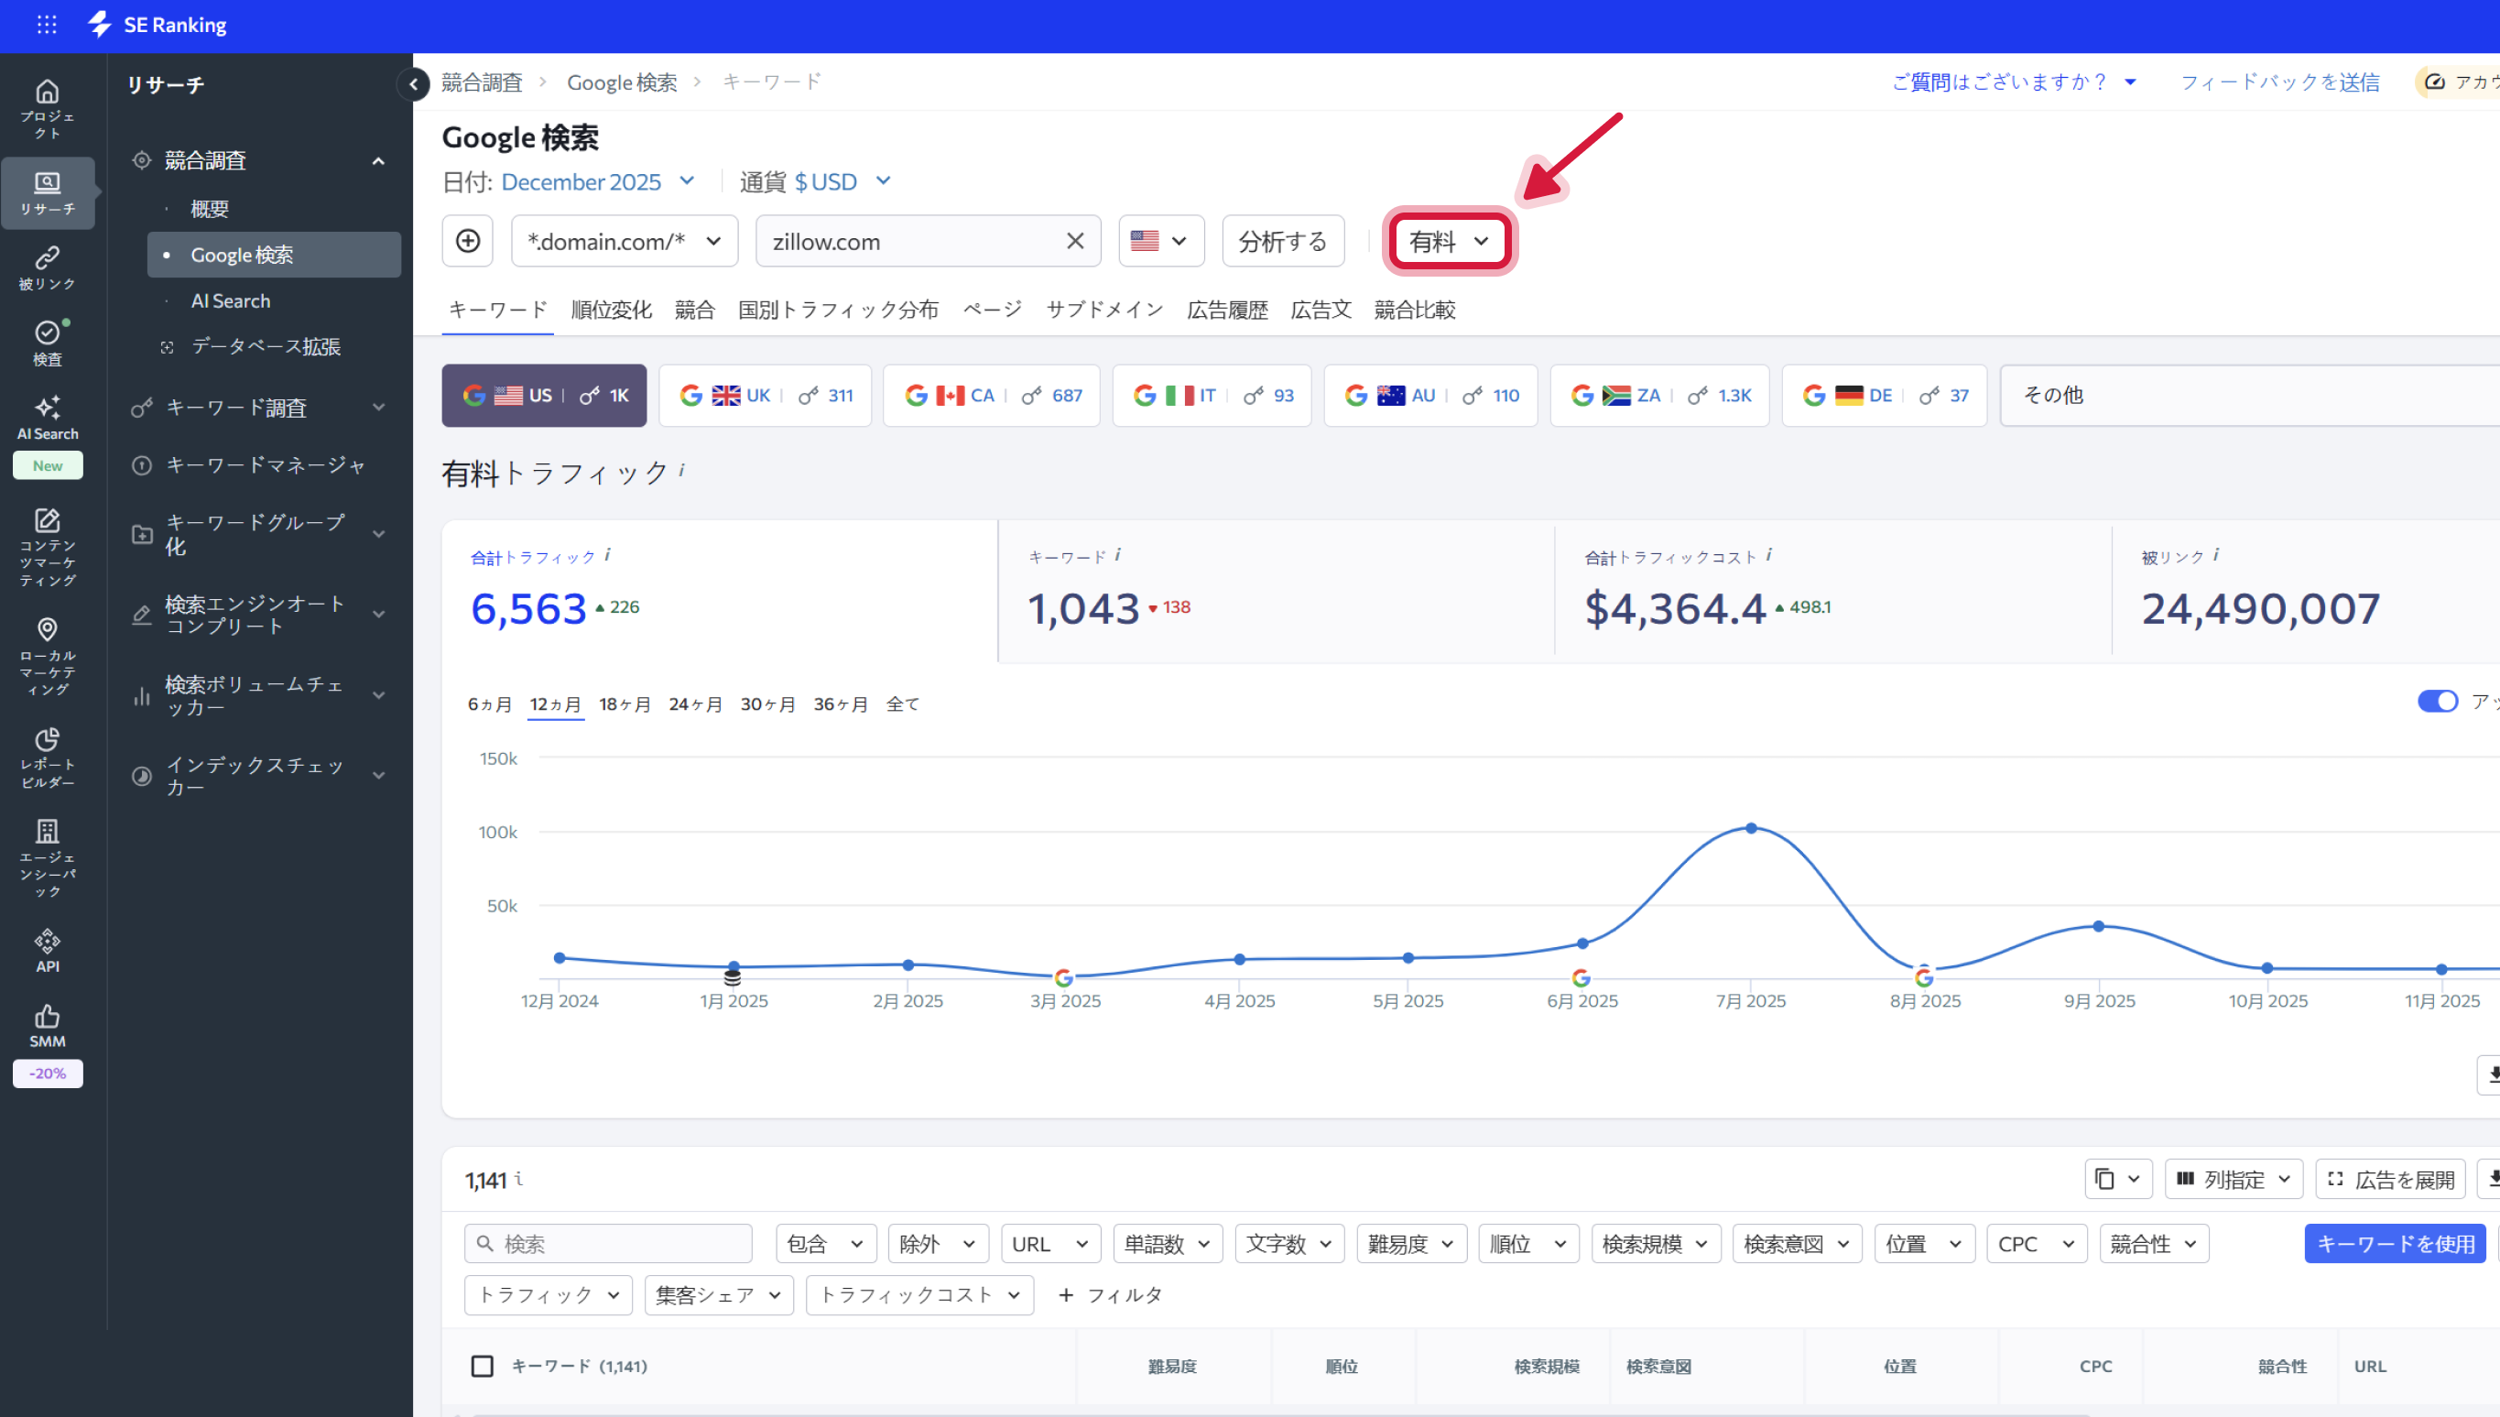Flip the toggle above the traffic chart
2500x1417 pixels.
point(2437,701)
